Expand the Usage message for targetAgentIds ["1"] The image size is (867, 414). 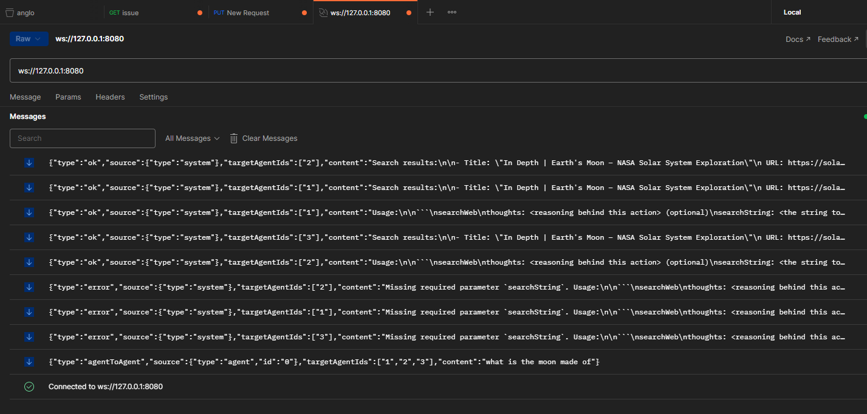pyautogui.click(x=438, y=212)
